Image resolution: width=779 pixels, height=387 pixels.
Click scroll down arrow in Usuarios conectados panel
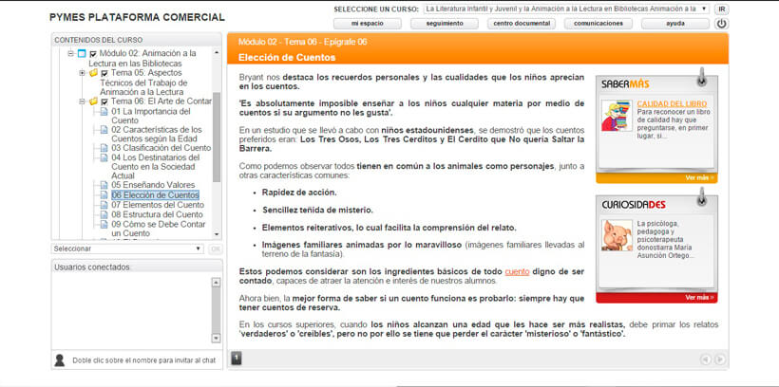click(216, 338)
